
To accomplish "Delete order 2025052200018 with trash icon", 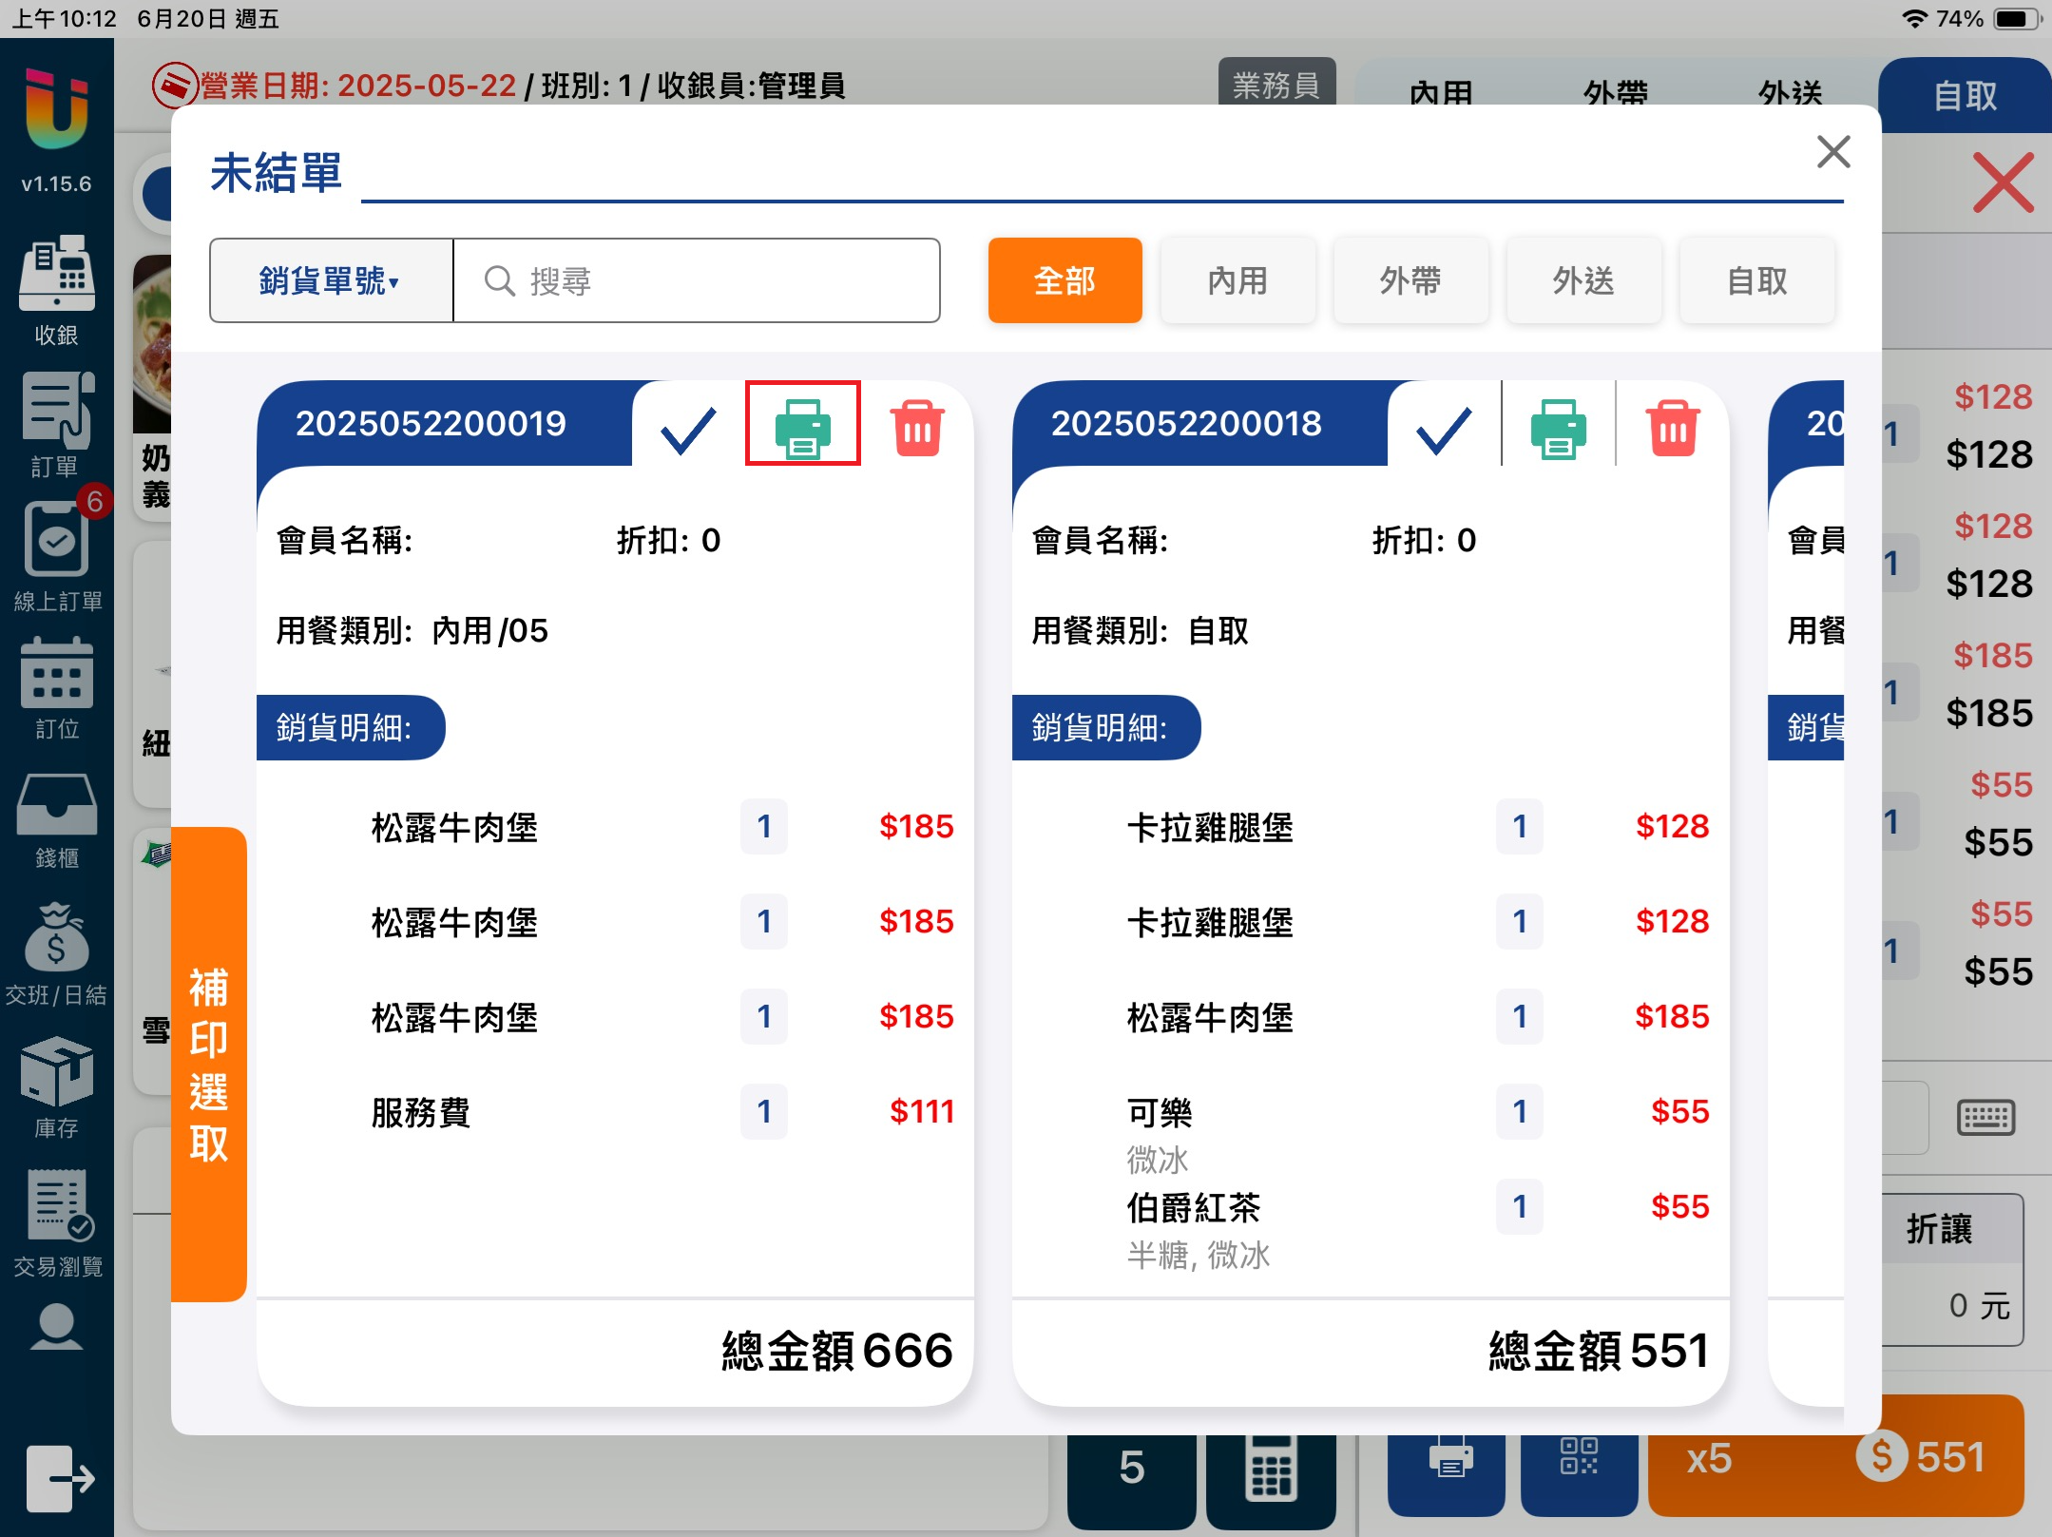I will [1673, 428].
